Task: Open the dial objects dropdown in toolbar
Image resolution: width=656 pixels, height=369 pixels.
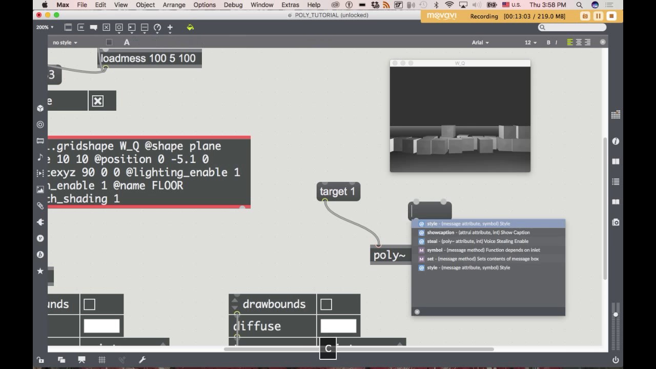Action: coord(157,27)
